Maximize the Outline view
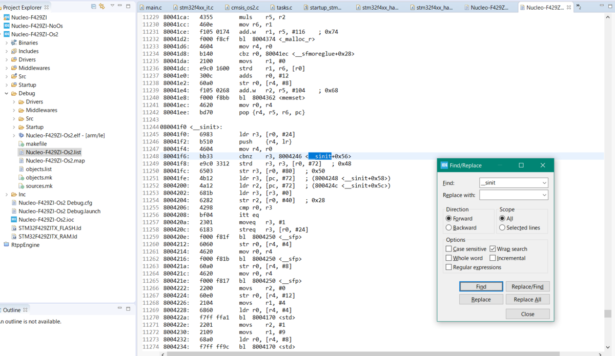The width and height of the screenshot is (615, 356). click(x=128, y=309)
